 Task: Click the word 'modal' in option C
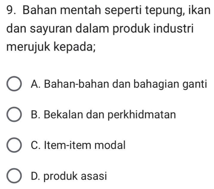(x=112, y=146)
